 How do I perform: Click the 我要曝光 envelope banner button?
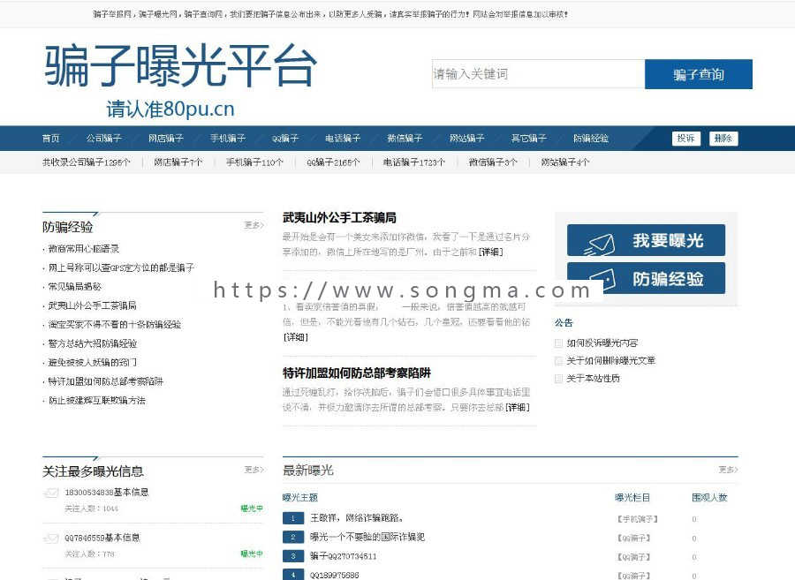coord(646,240)
